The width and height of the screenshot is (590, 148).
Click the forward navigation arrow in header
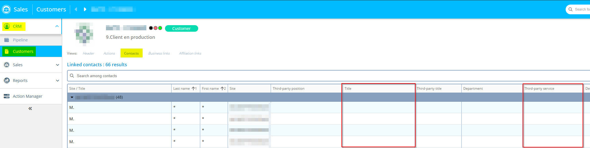click(85, 9)
